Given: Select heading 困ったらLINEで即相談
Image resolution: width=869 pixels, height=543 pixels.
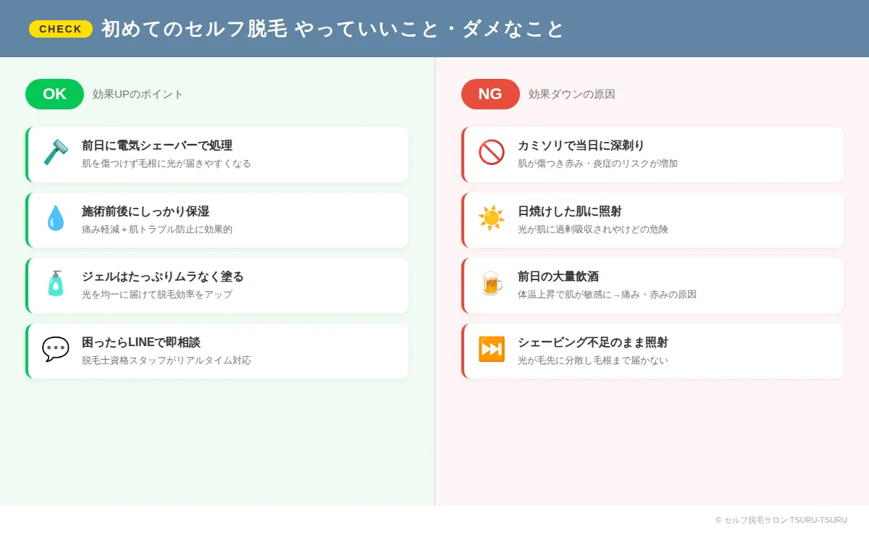Looking at the screenshot, I should [140, 342].
